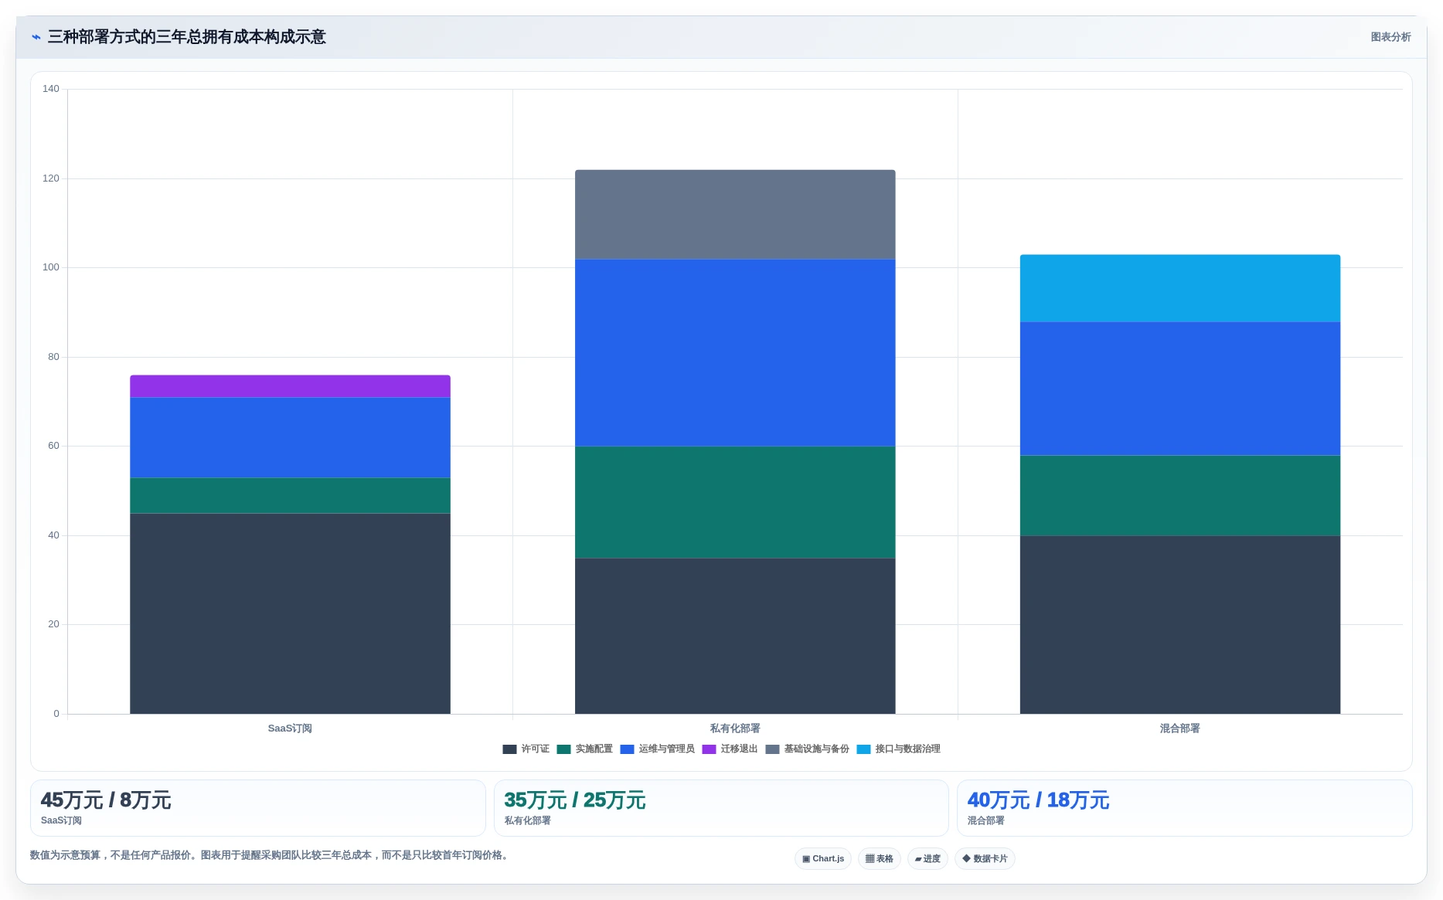
Task: Click the SaaS订阅 dark 许可证 bar segment
Action: pyautogui.click(x=290, y=613)
